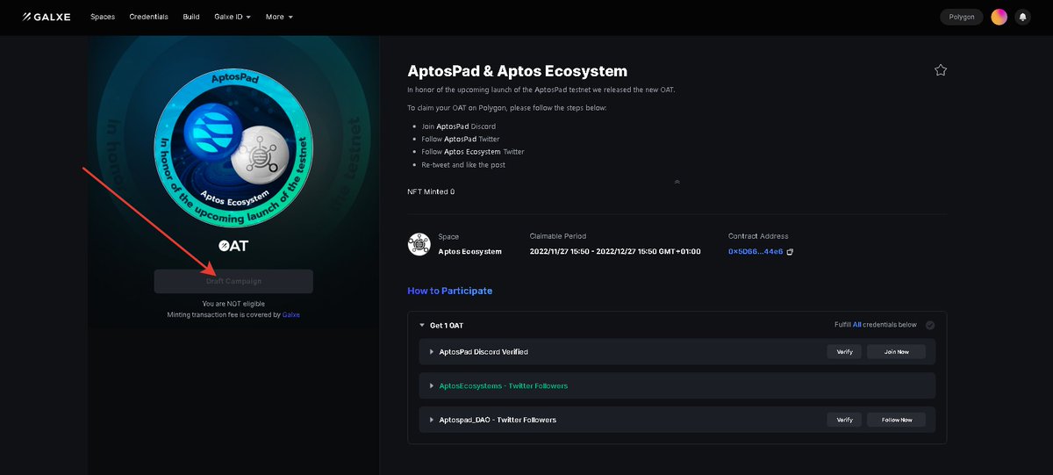Open the Galxe link under minting fee
This screenshot has width=1053, height=475.
tap(291, 314)
